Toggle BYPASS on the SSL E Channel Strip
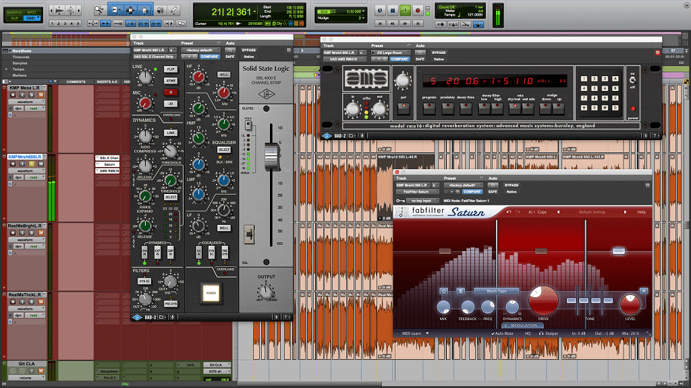Screen dimensions: 691x388 [x=248, y=50]
